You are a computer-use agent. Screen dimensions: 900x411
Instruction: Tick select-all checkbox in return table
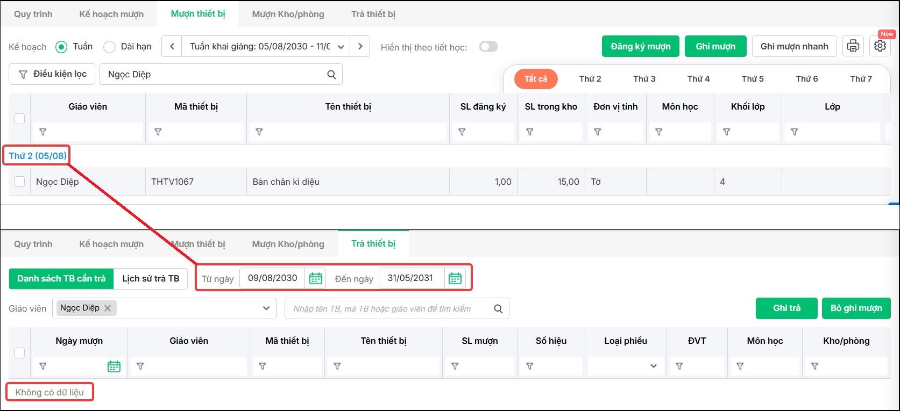[19, 353]
